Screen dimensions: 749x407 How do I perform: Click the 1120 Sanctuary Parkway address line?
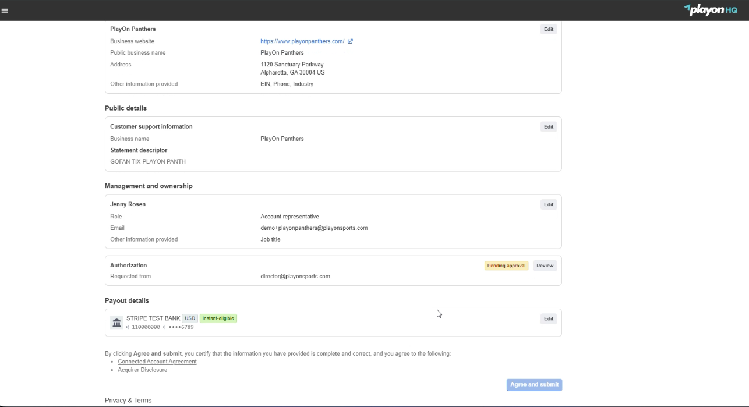292,65
